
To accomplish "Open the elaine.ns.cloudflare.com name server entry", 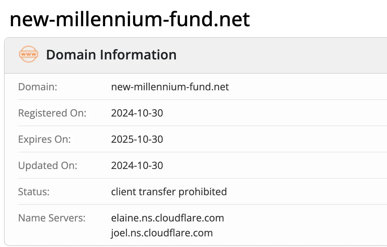I will (x=167, y=218).
